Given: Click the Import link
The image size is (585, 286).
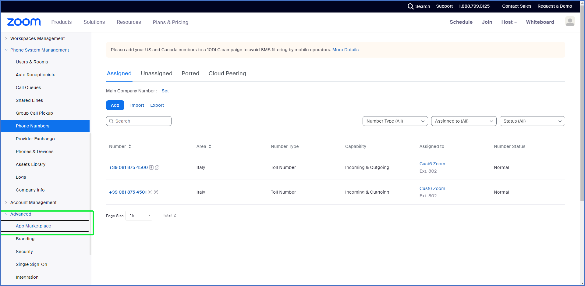Looking at the screenshot, I should tap(137, 105).
